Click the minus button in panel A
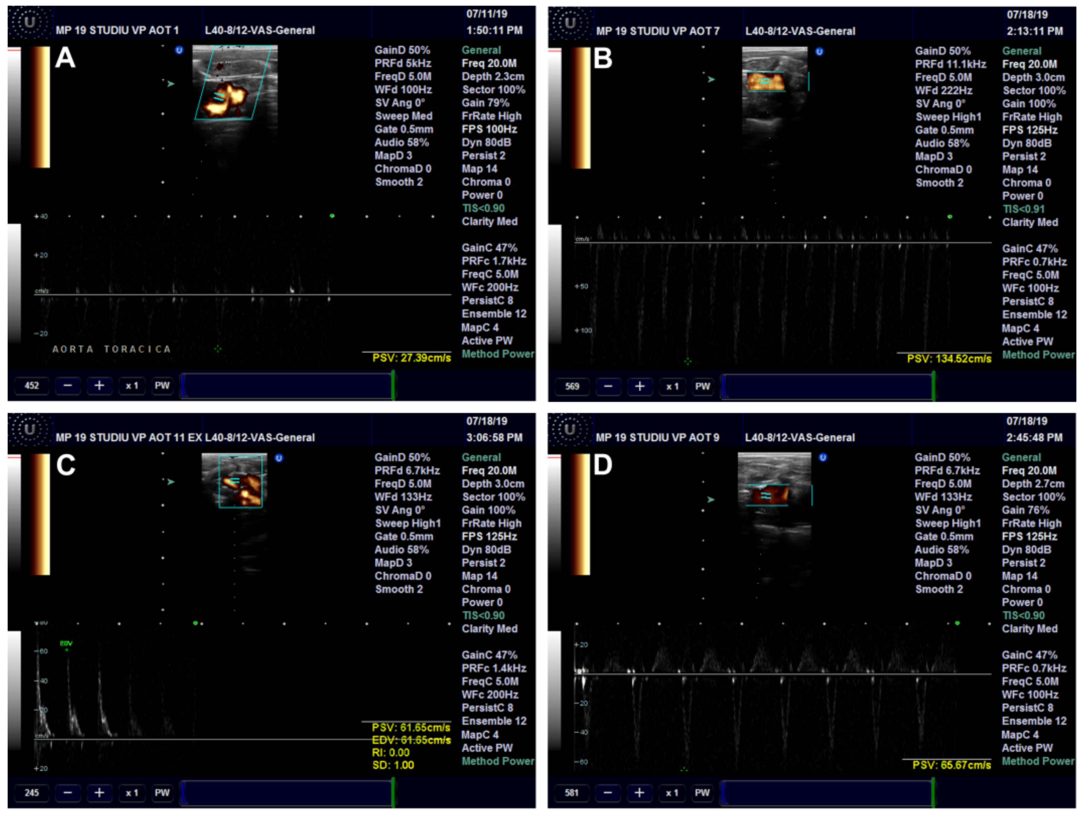Image resolution: width=1085 pixels, height=818 pixels. 68,386
